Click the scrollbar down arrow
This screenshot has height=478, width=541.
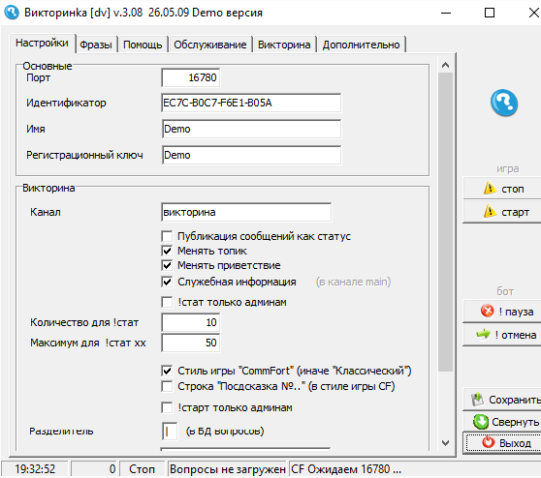point(445,443)
